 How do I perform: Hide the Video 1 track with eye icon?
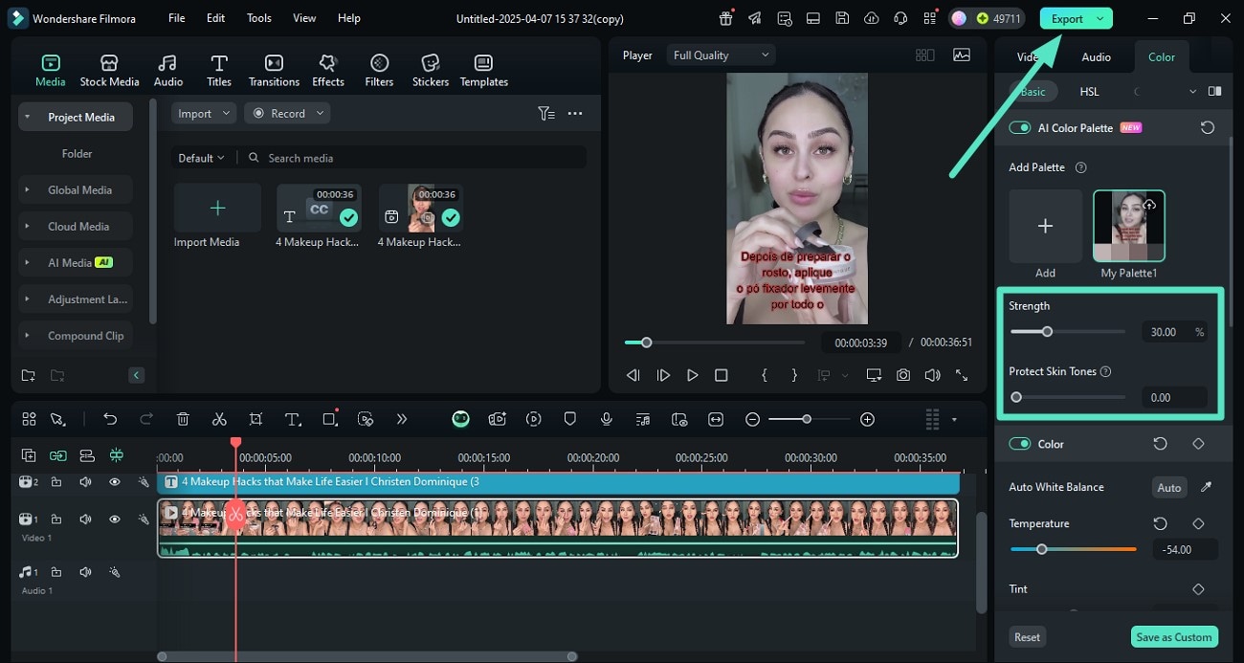pyautogui.click(x=115, y=519)
